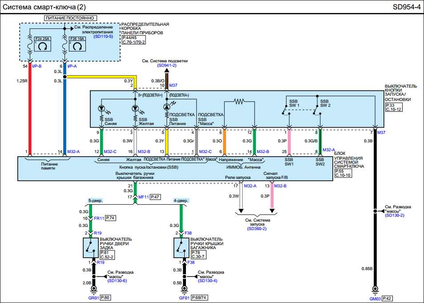Viewport: 424px width, 303px height.
Task: Open the SD110-5 power distribution reference
Action: (103, 36)
